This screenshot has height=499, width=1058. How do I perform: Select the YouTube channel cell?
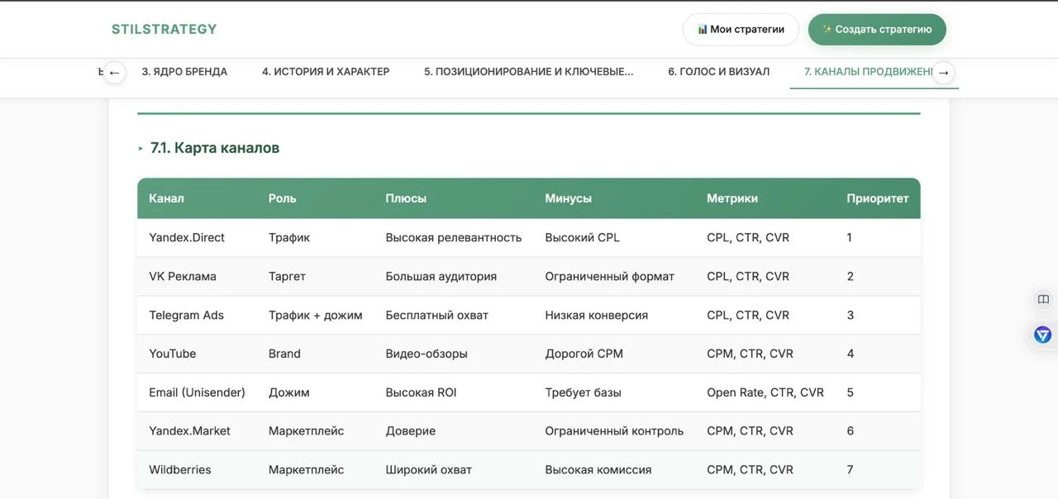(x=173, y=354)
